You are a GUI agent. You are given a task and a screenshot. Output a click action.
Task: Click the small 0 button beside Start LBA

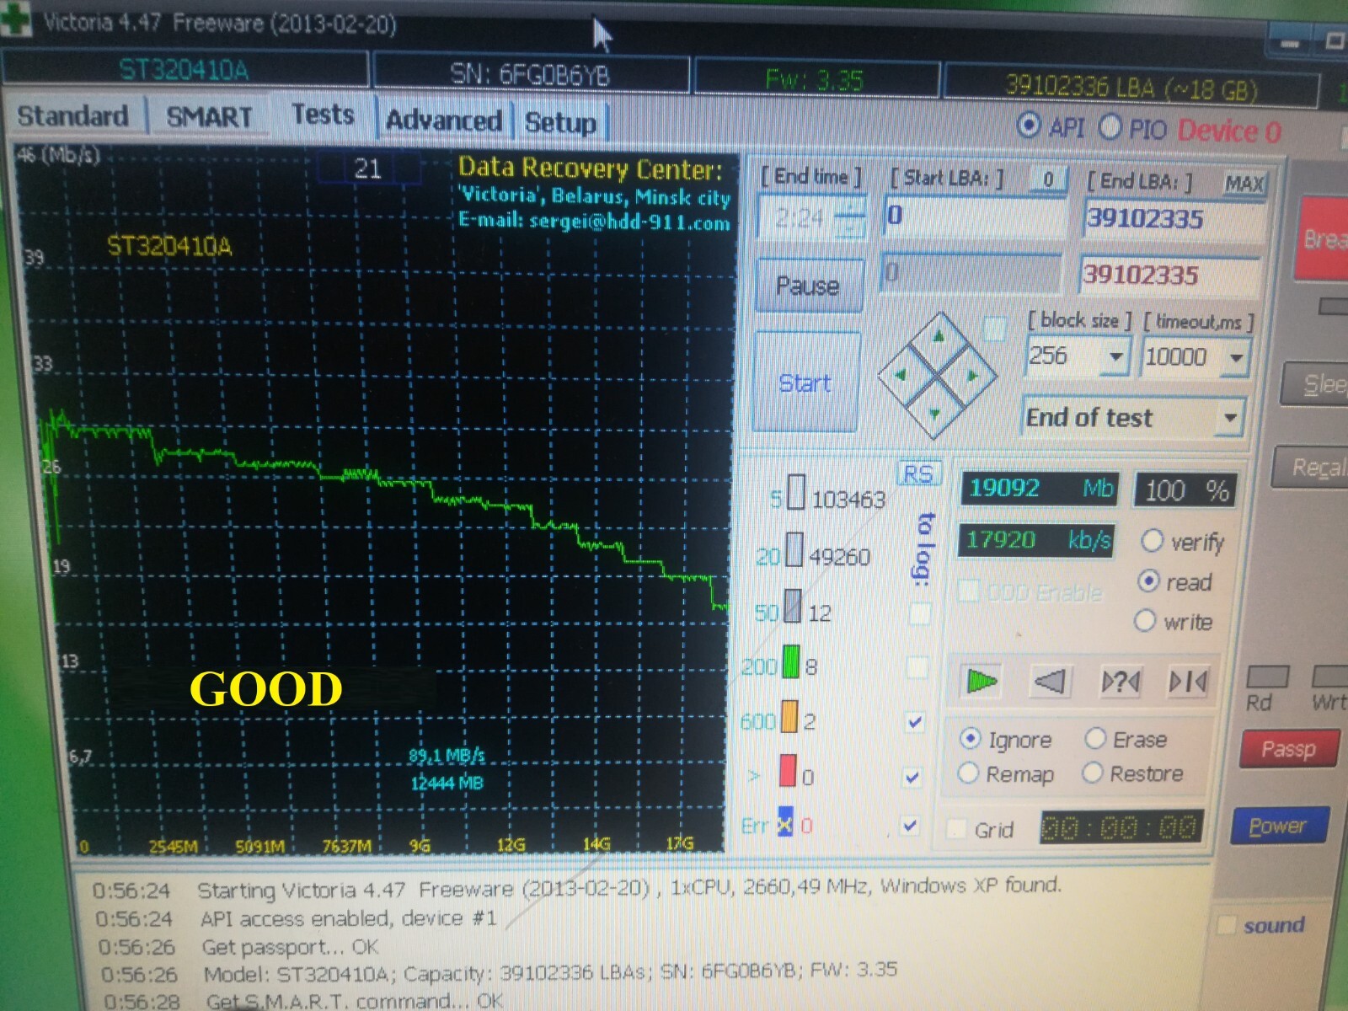coord(1048,179)
